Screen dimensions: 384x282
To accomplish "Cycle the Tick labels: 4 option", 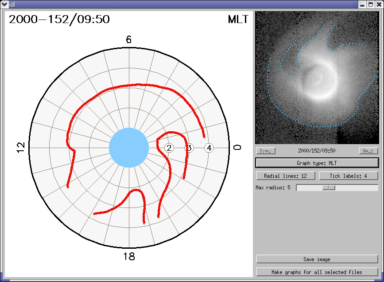I will (348, 176).
